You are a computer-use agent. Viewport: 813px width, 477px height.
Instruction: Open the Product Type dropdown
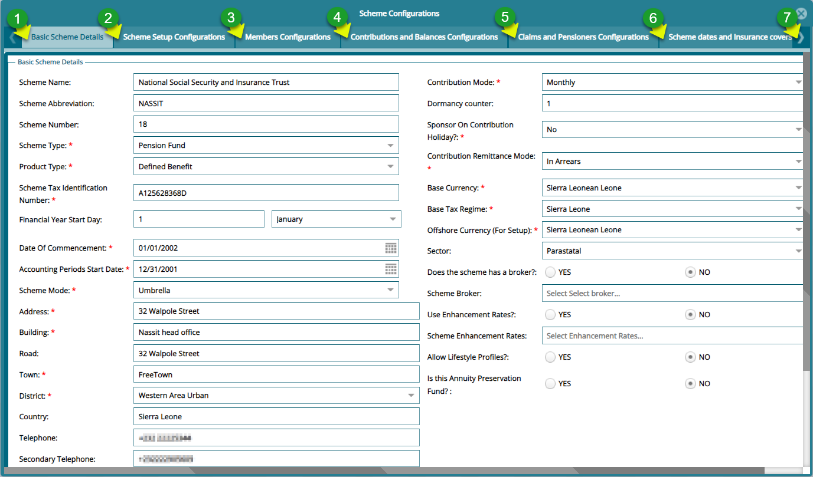tap(390, 167)
